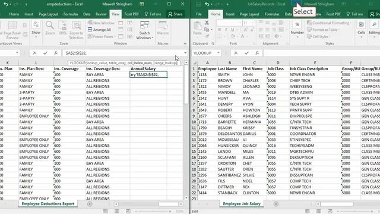This screenshot has height=214, width=380.
Task: Click zoom slider in JobSalaryRecords status bar
Action: coord(355,212)
